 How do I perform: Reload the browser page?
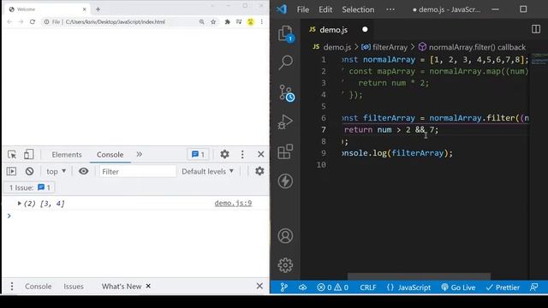33,21
